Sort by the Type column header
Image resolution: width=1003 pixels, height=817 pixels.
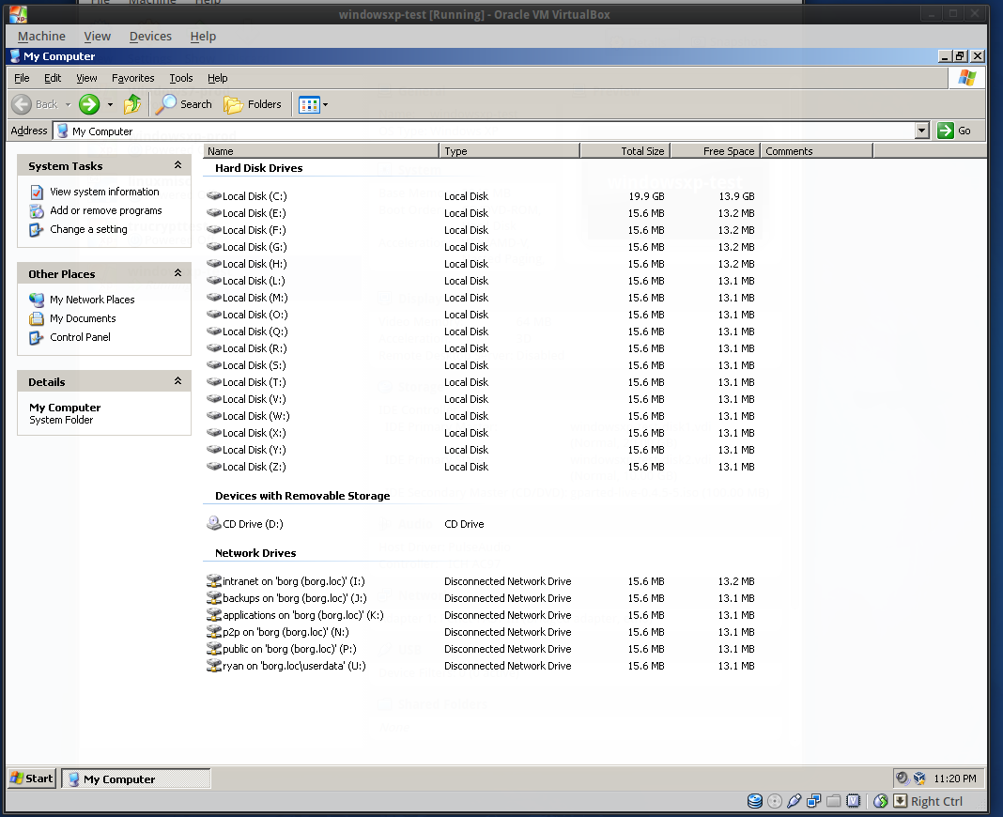[510, 151]
